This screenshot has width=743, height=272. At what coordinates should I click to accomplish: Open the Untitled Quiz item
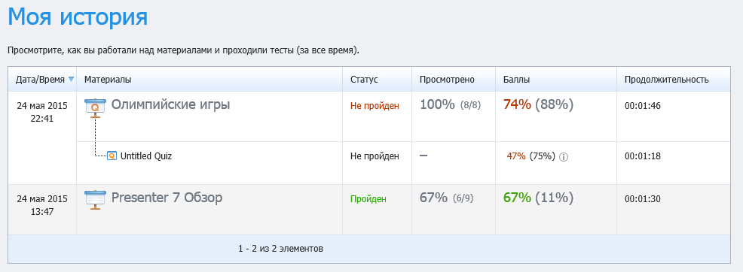[x=146, y=156]
